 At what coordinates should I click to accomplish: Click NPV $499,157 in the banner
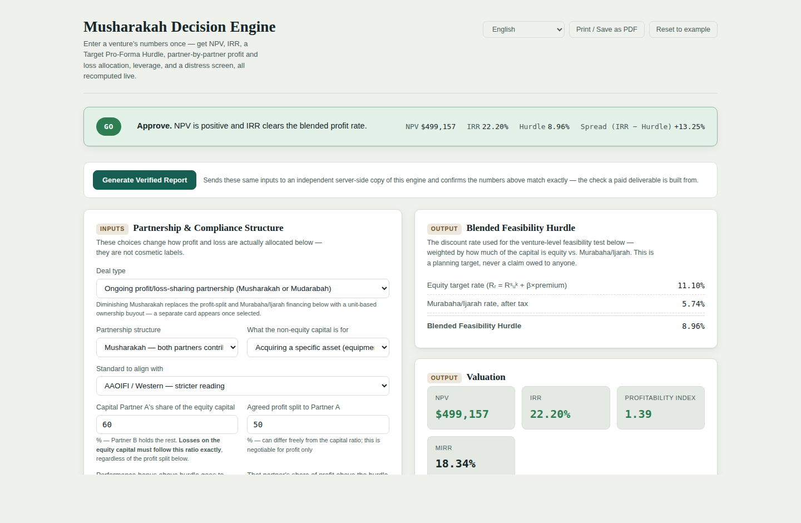(431, 127)
